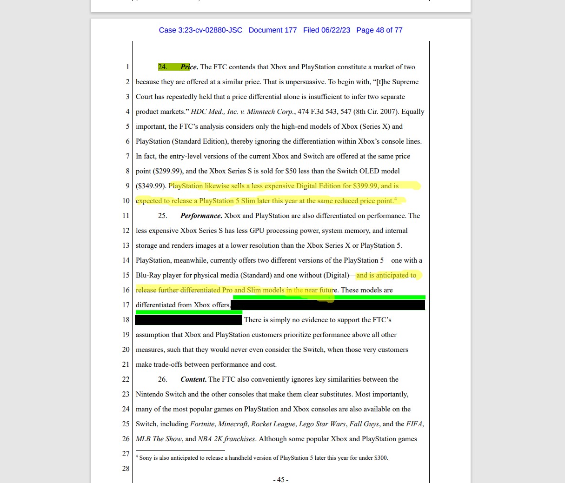Screen dimensions: 565x483
Task: Click "Page 48 of 77" in header
Action: coord(379,30)
